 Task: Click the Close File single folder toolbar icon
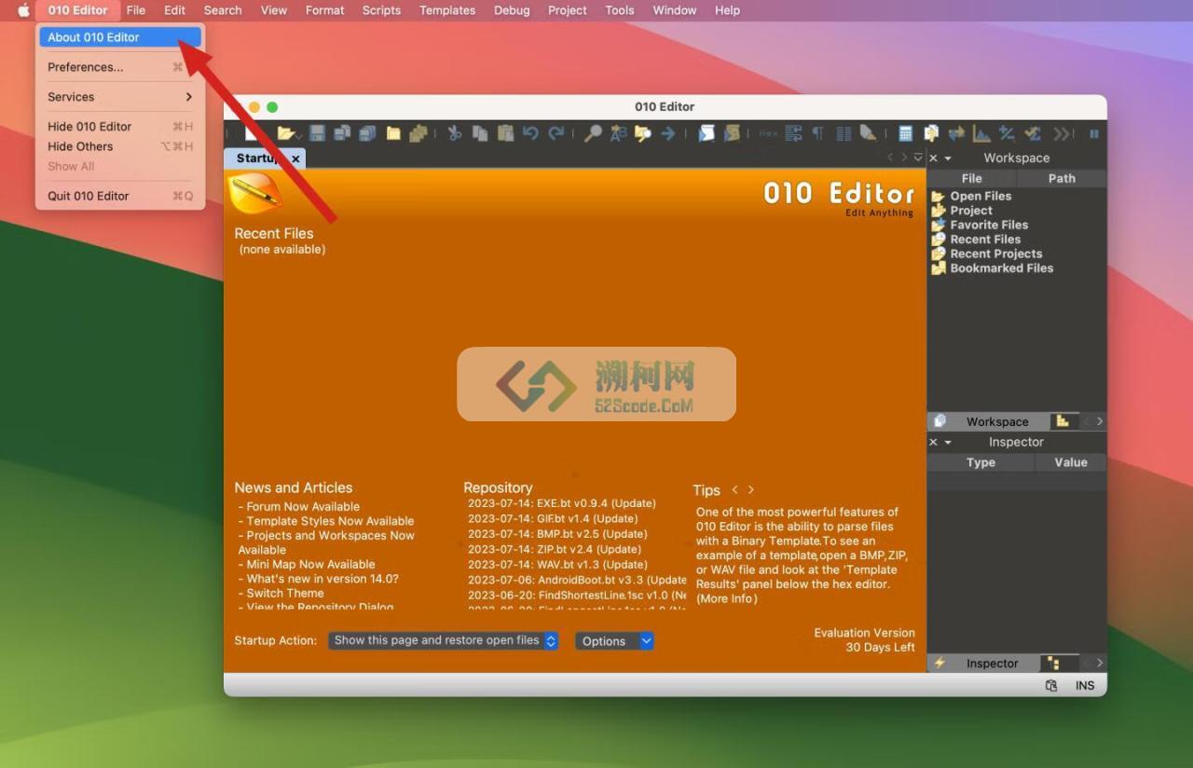[393, 133]
